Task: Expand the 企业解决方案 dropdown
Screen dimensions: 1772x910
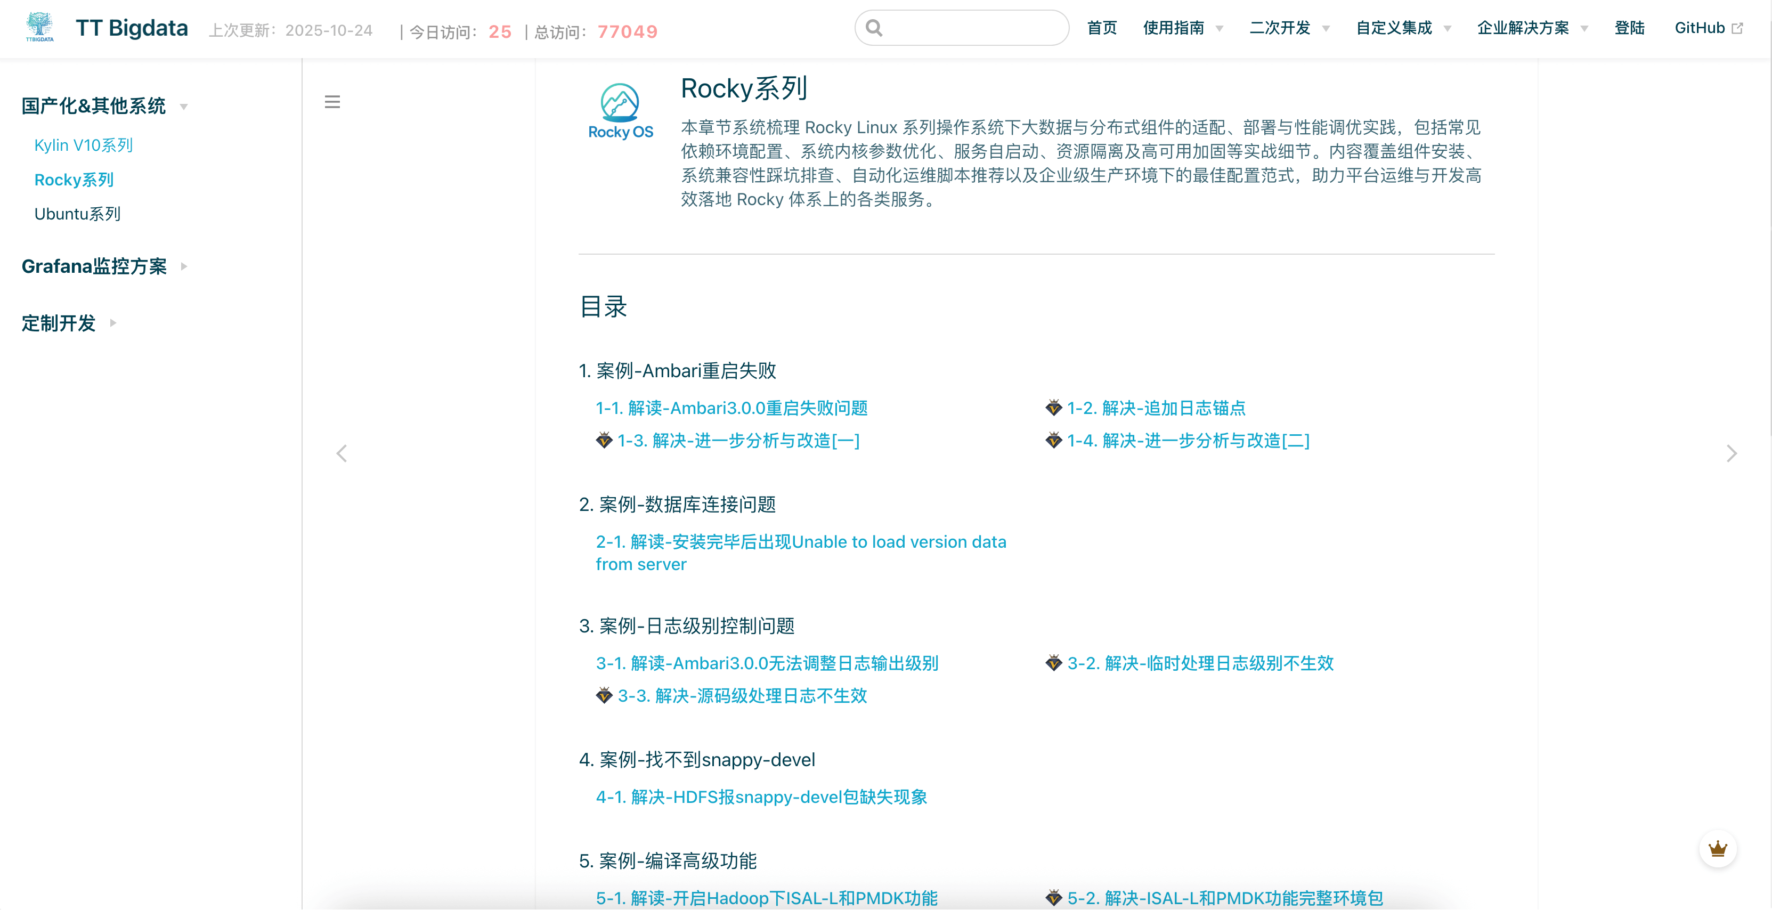Action: tap(1524, 28)
